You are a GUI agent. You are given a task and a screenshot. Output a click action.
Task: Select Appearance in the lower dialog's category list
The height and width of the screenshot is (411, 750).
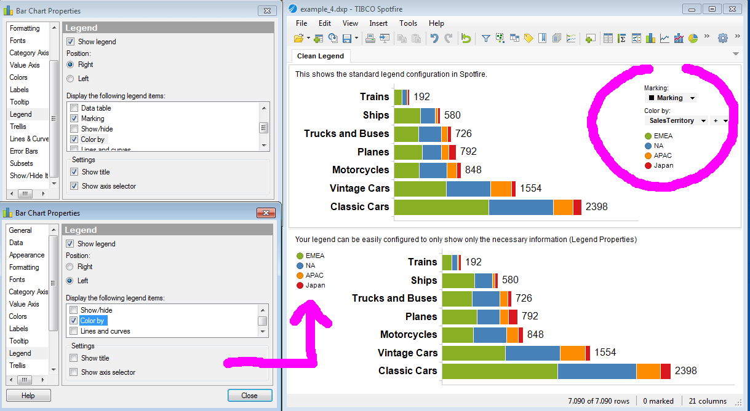tap(26, 255)
